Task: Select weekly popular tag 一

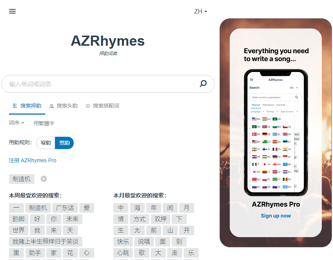Action: click(16, 208)
